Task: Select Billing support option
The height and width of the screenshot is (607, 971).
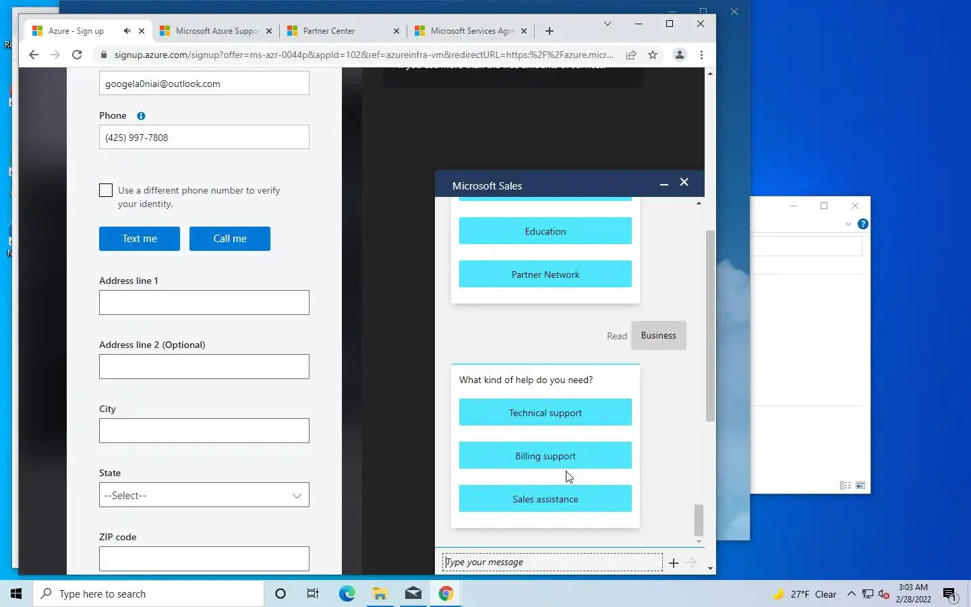Action: tap(546, 455)
